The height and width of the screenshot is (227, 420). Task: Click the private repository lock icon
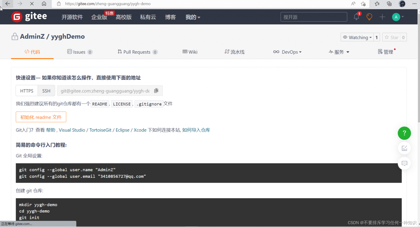coord(14,37)
